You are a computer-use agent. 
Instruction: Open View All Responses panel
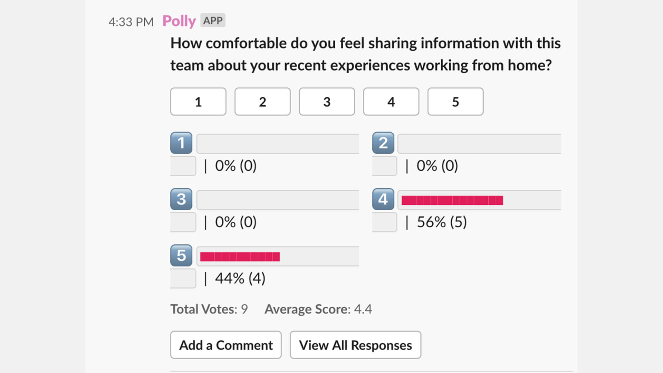click(x=355, y=345)
